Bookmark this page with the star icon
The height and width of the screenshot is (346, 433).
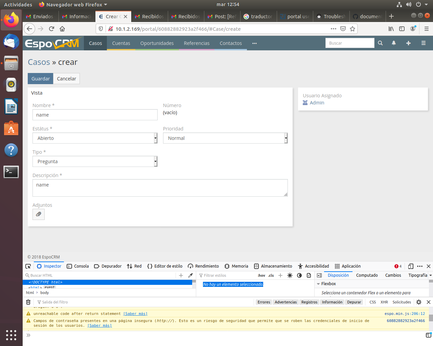coord(352,29)
